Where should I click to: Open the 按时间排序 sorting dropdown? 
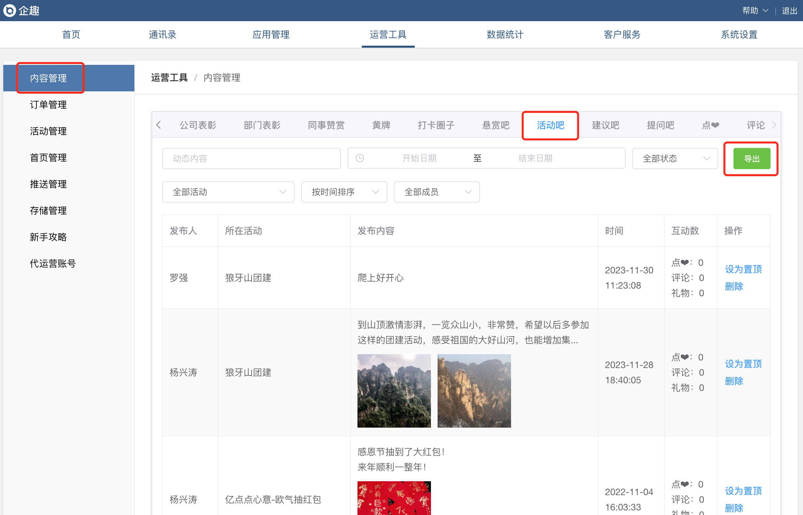(x=344, y=192)
